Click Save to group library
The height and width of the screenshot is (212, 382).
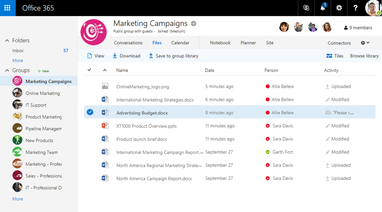(x=174, y=56)
